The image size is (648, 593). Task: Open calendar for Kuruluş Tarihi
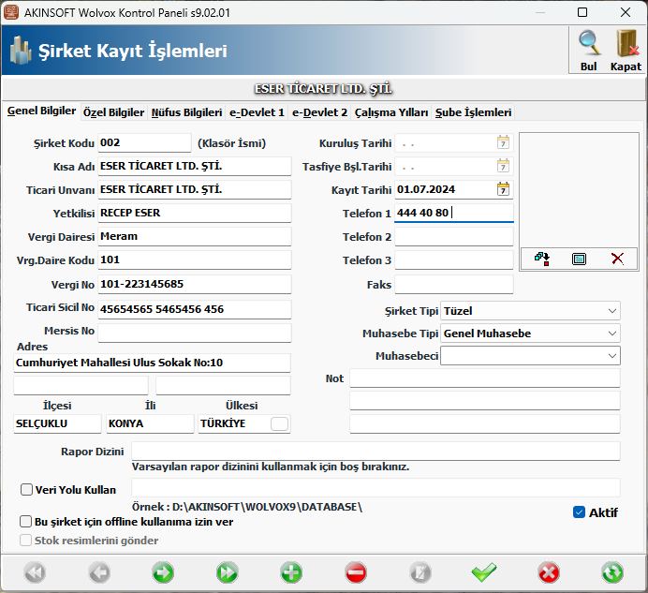pos(503,142)
